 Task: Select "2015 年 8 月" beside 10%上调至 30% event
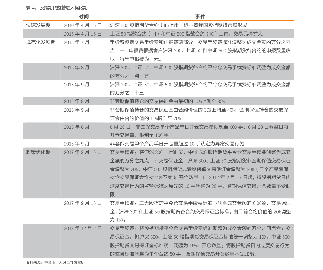[77, 101]
